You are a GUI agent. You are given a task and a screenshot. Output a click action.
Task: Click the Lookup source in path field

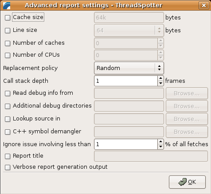point(129,119)
